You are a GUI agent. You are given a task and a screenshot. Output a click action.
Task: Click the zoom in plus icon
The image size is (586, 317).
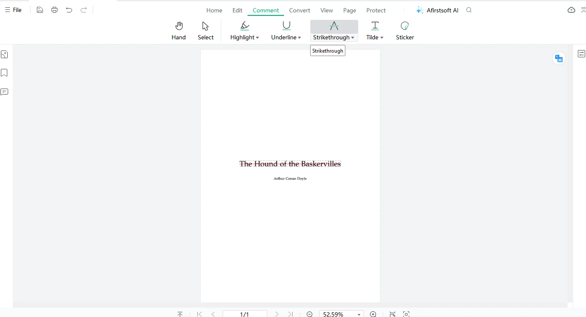[x=373, y=314]
